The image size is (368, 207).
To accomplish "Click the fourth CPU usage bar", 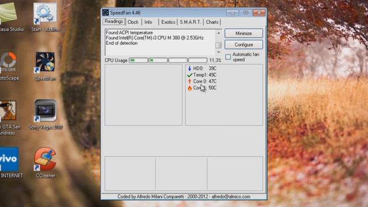I will [198, 60].
